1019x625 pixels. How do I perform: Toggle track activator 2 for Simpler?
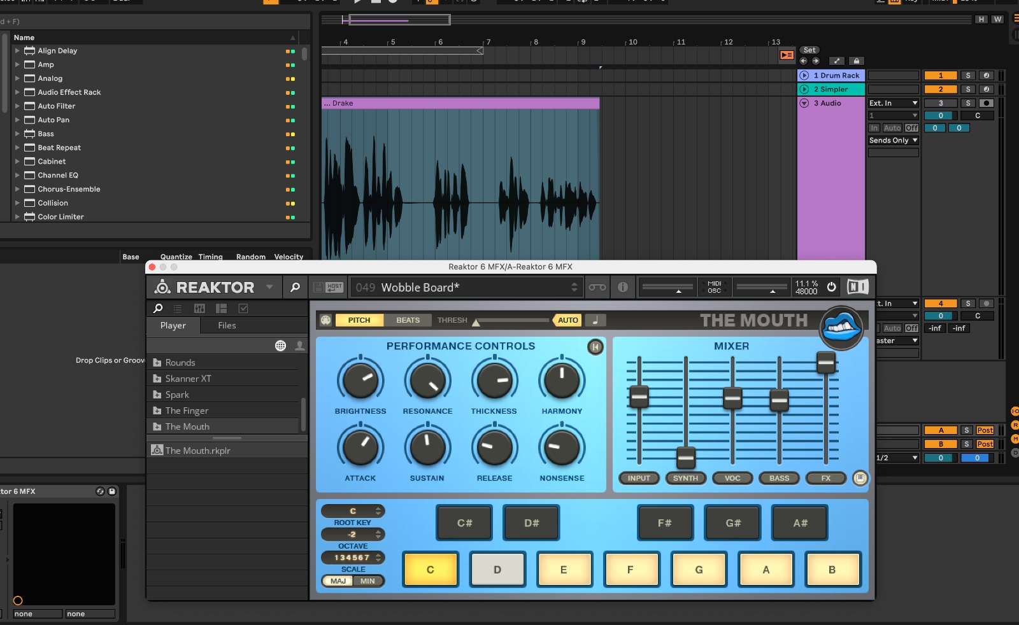point(941,89)
